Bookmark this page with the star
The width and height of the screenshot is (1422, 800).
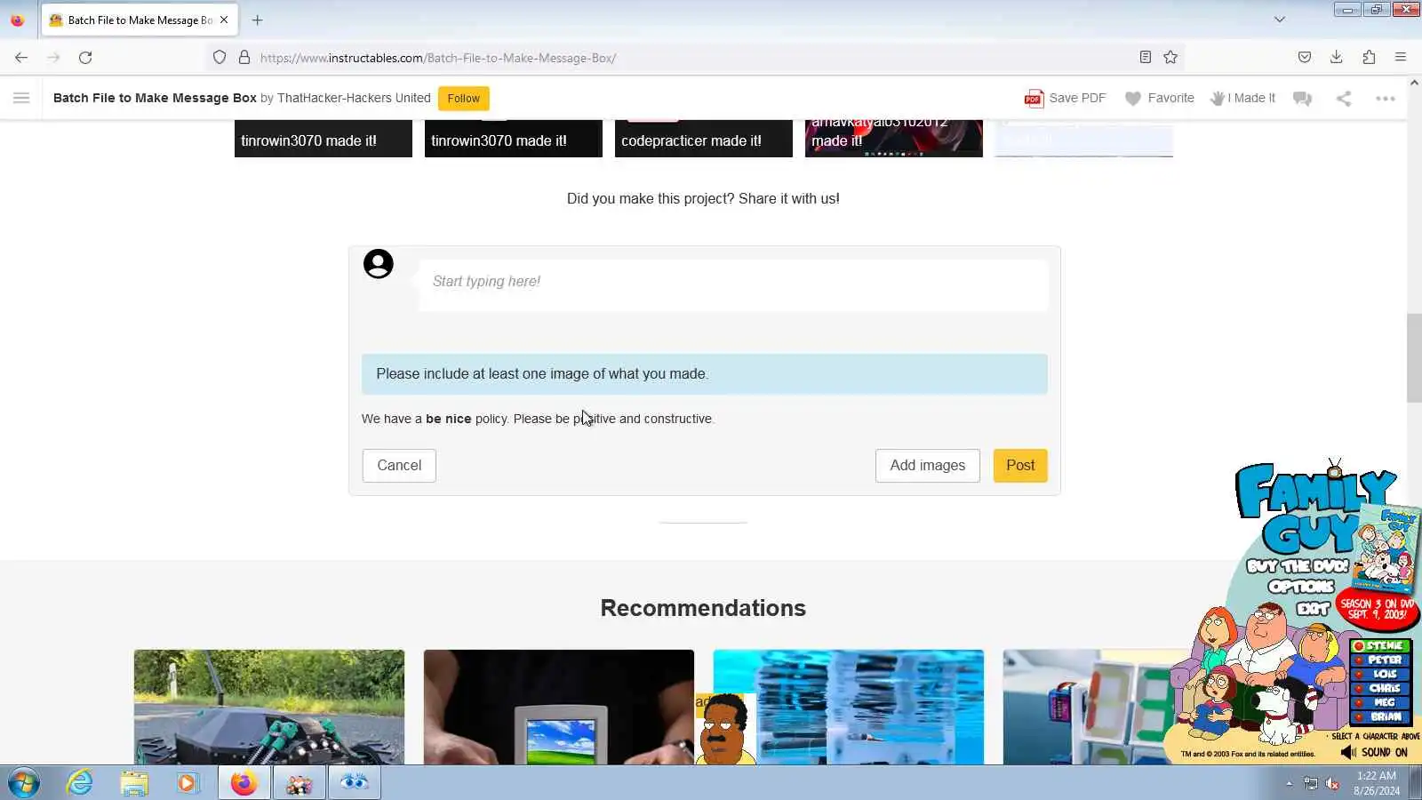pos(1170,58)
